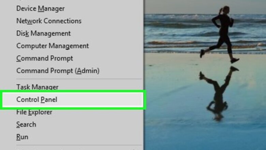Click the separator line above Task Manager
Image resolution: width=266 pixels, height=150 pixels.
click(79, 79)
